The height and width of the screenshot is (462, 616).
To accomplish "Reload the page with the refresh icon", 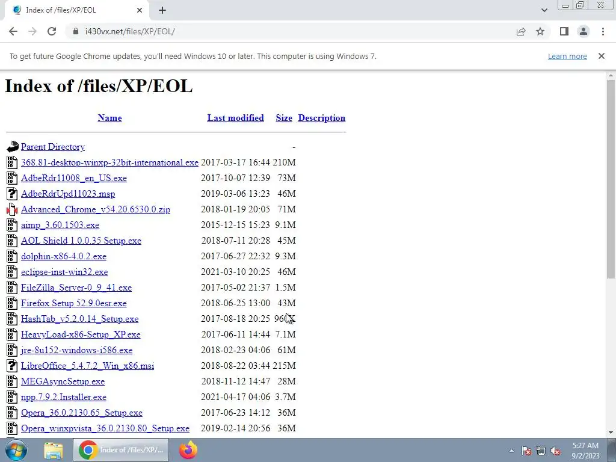I will (52, 31).
